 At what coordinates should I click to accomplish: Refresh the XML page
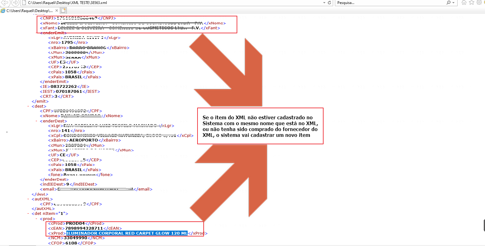[329, 2]
